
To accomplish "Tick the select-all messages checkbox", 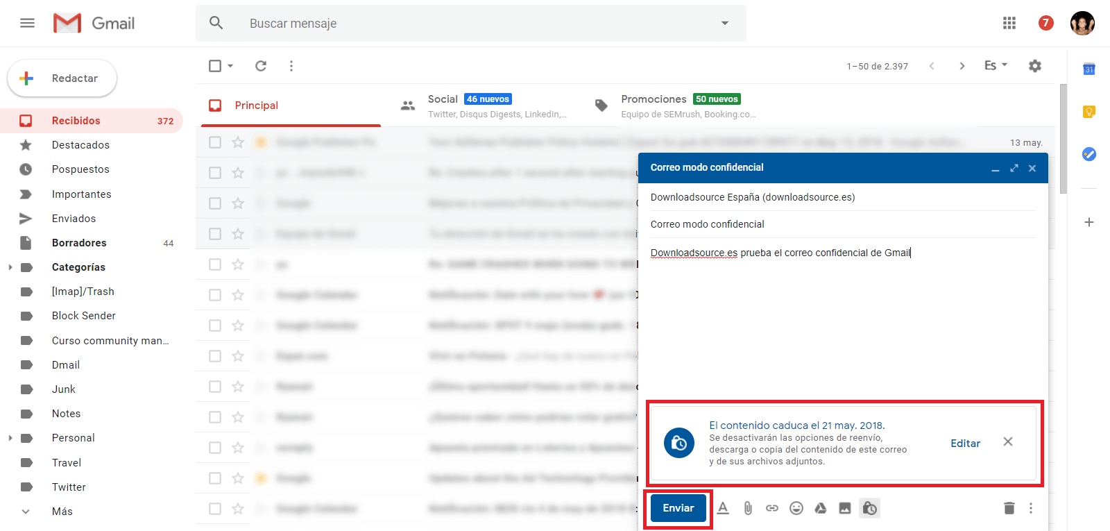I will tap(215, 66).
